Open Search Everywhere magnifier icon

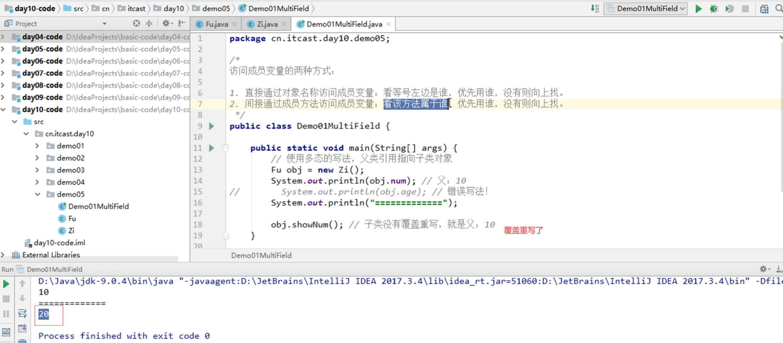click(779, 9)
